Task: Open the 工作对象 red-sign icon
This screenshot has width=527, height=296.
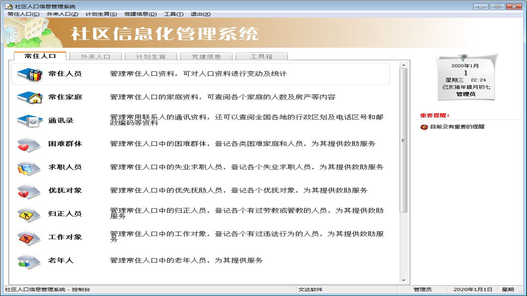Action: (28, 237)
